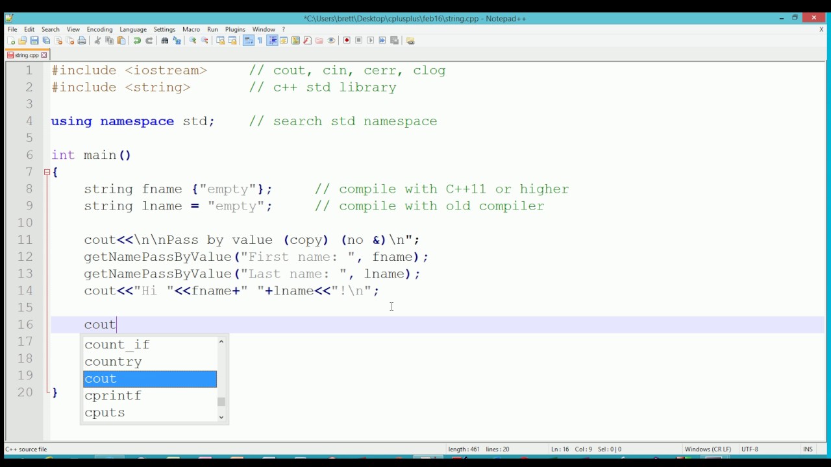Close the current document toolbar icon
The image size is (831, 467).
pyautogui.click(x=58, y=40)
